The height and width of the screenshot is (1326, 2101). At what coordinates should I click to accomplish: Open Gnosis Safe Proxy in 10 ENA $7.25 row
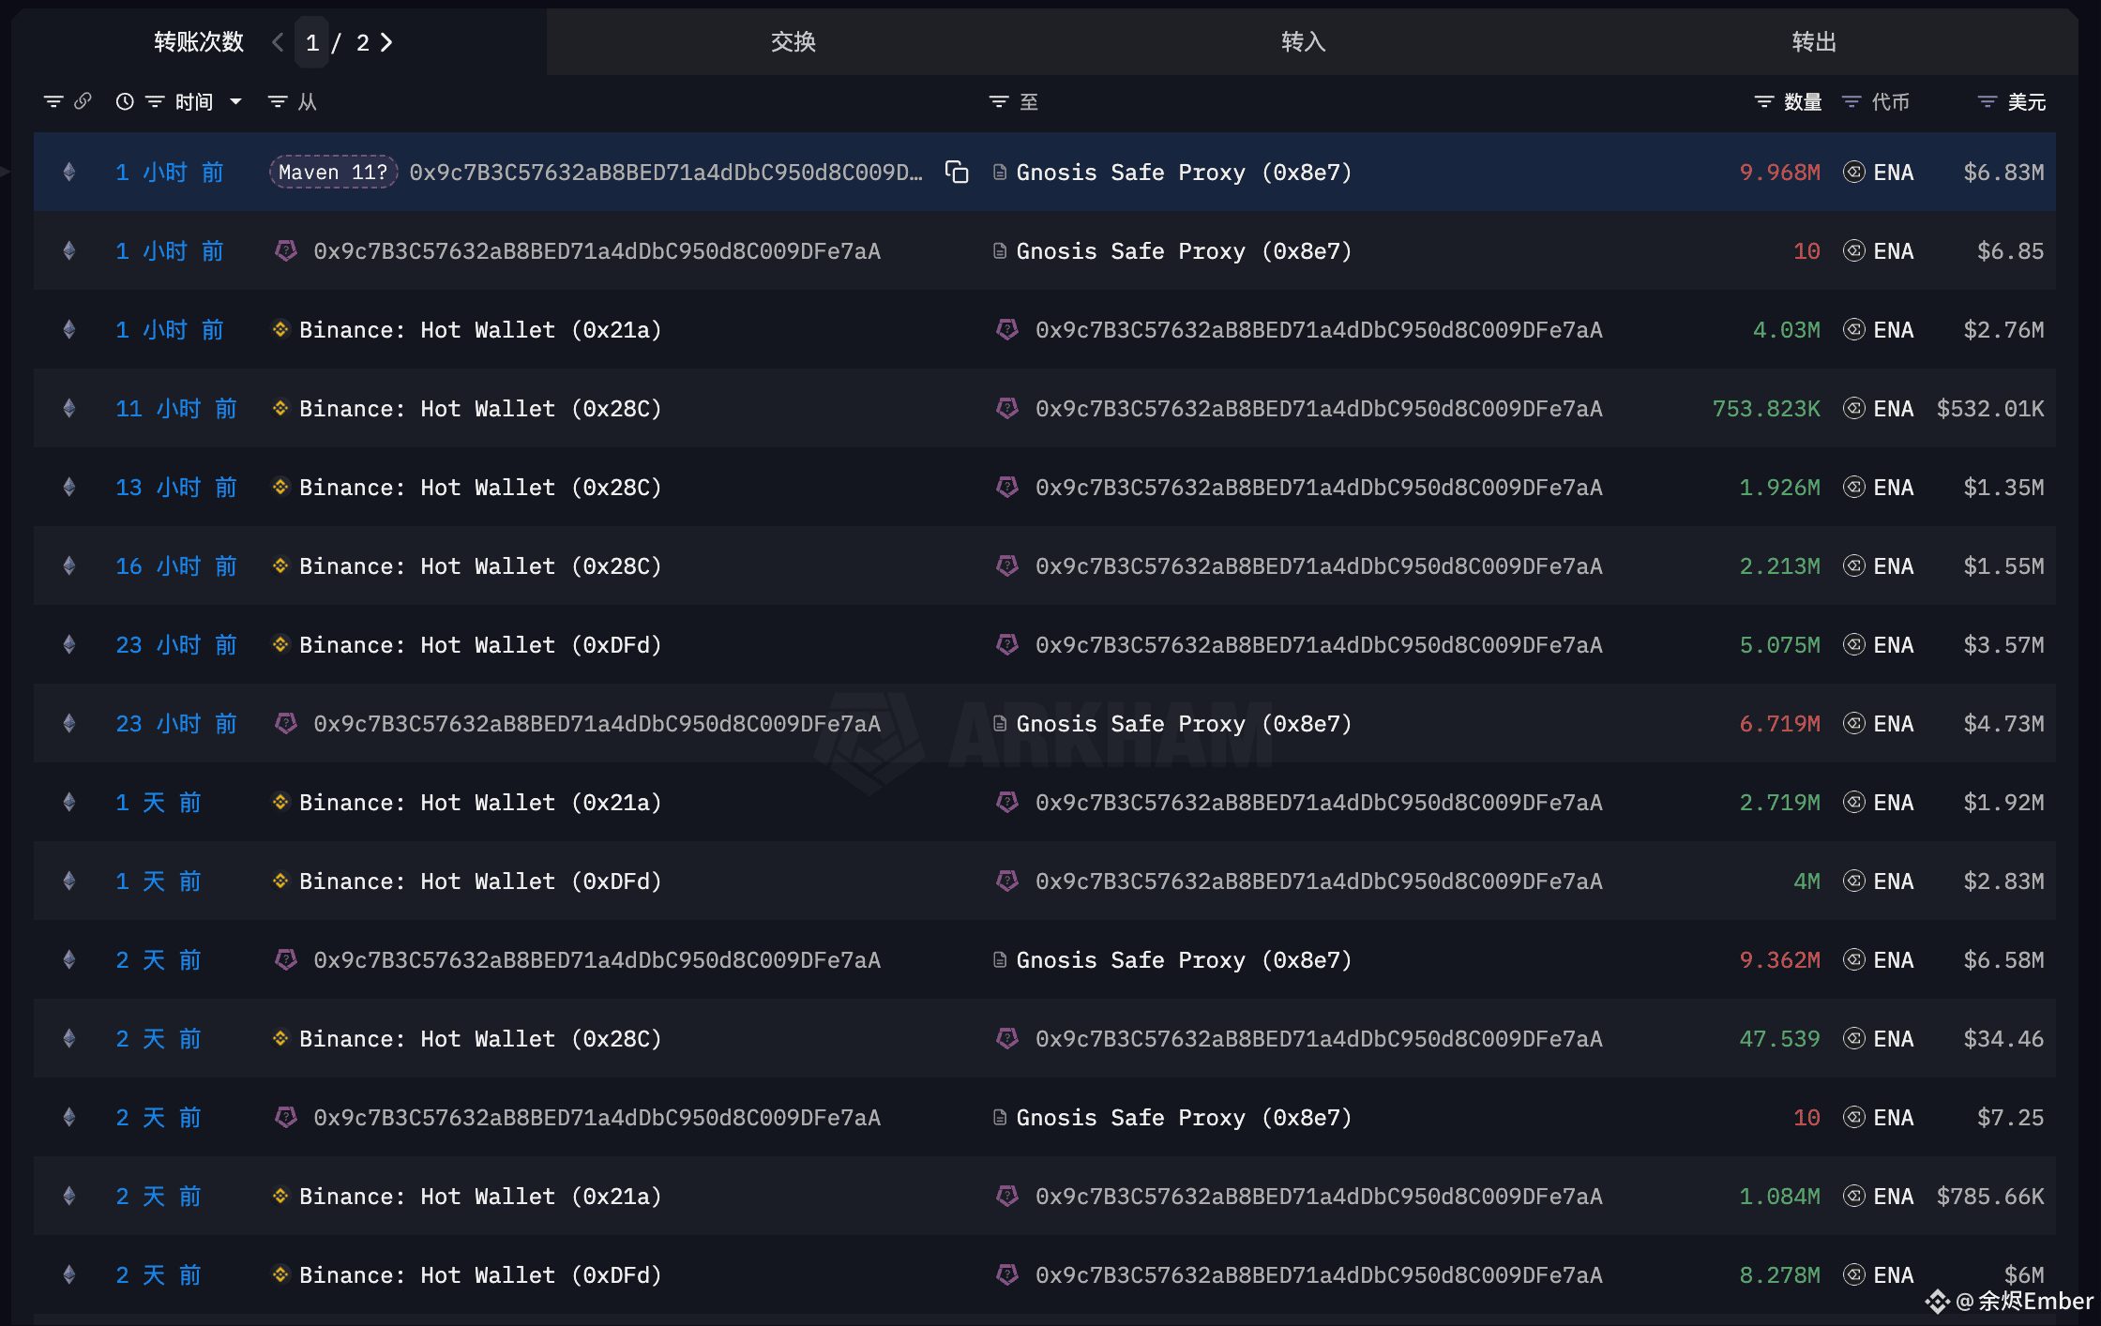[x=1184, y=1117]
